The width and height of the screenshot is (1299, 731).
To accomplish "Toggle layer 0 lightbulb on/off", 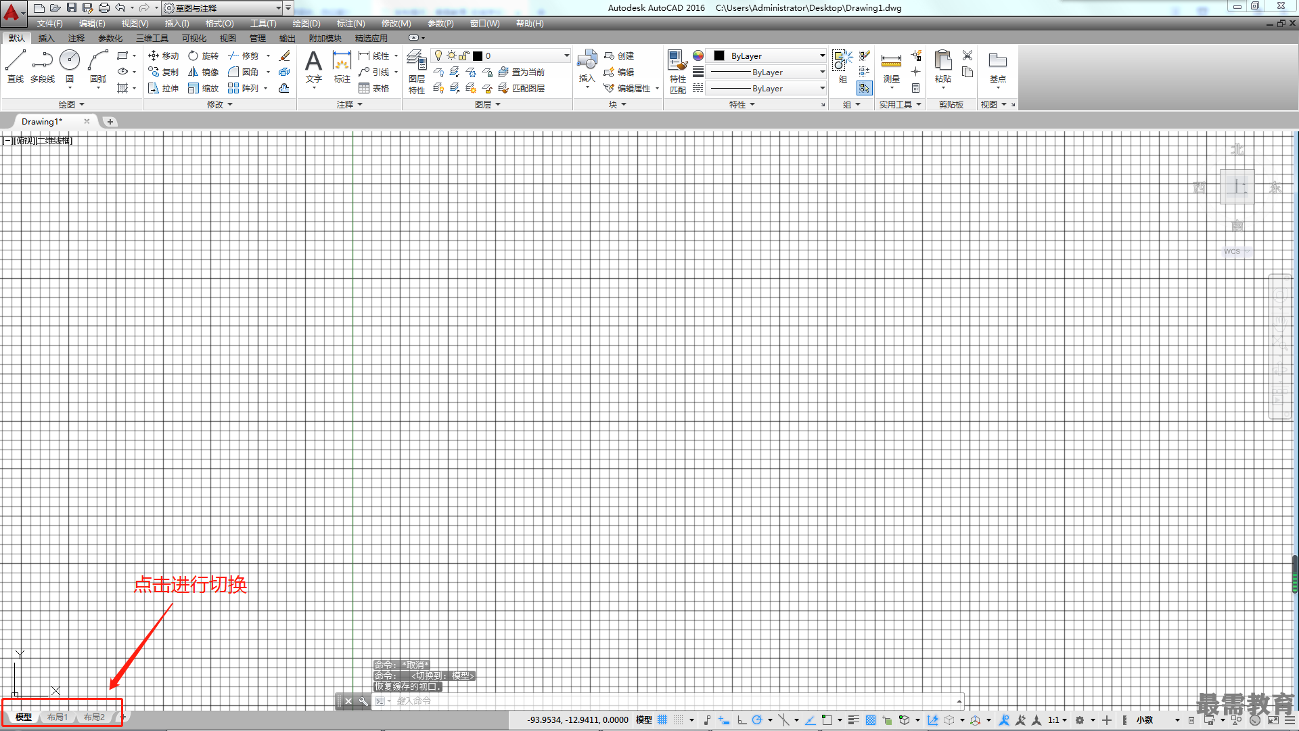I will [x=438, y=56].
